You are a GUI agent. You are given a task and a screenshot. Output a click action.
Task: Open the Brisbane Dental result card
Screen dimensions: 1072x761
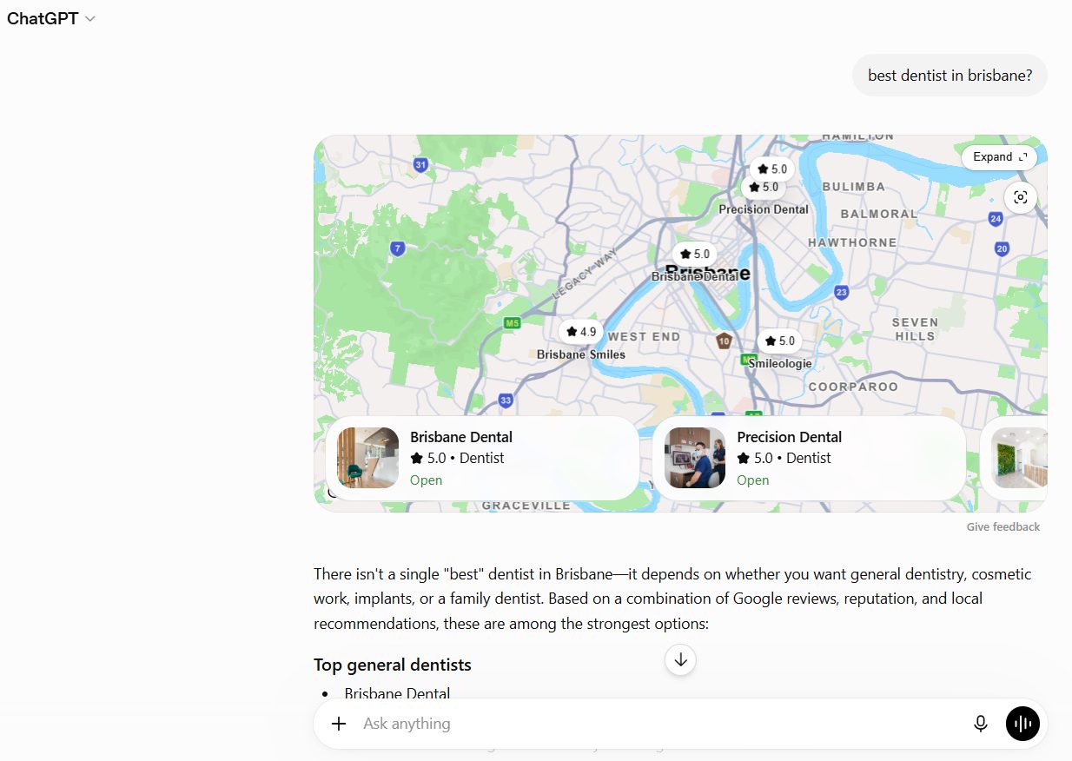pyautogui.click(x=482, y=458)
